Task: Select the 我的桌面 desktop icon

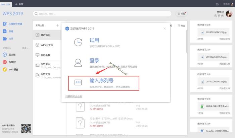Action: click(37, 65)
